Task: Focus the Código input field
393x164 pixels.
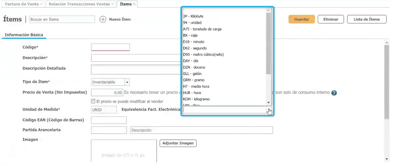Action: click(110, 47)
